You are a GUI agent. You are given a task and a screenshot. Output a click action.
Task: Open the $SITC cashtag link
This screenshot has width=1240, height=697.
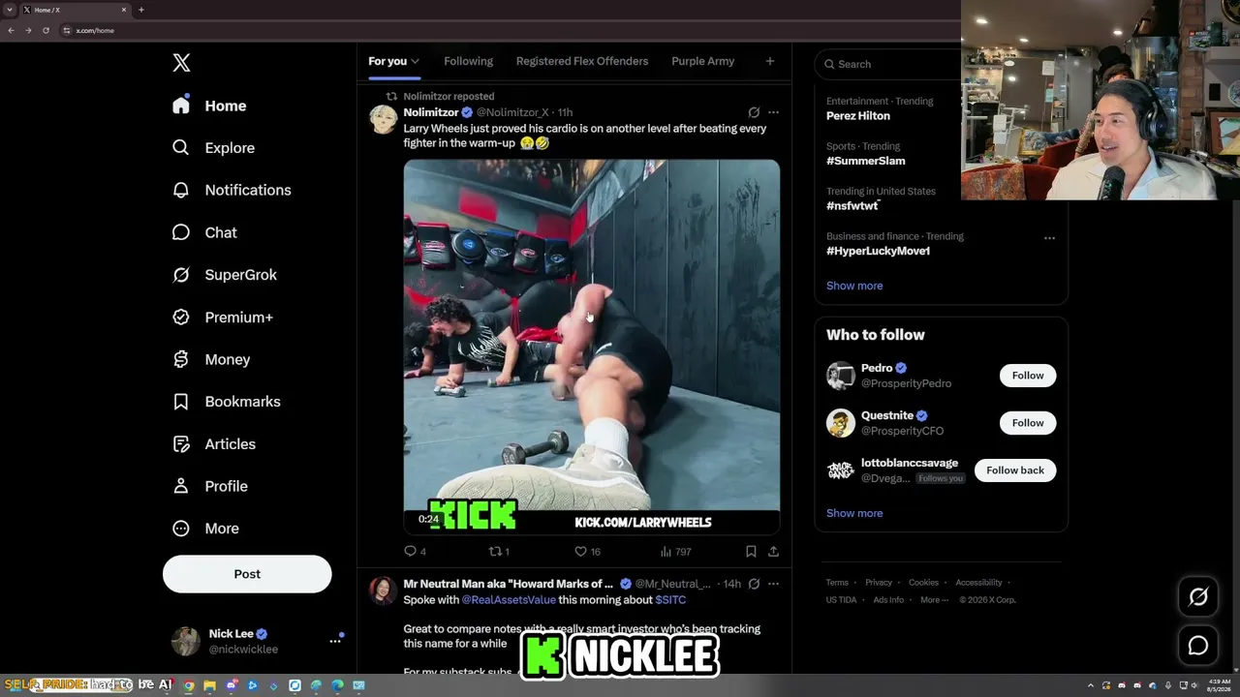click(670, 600)
